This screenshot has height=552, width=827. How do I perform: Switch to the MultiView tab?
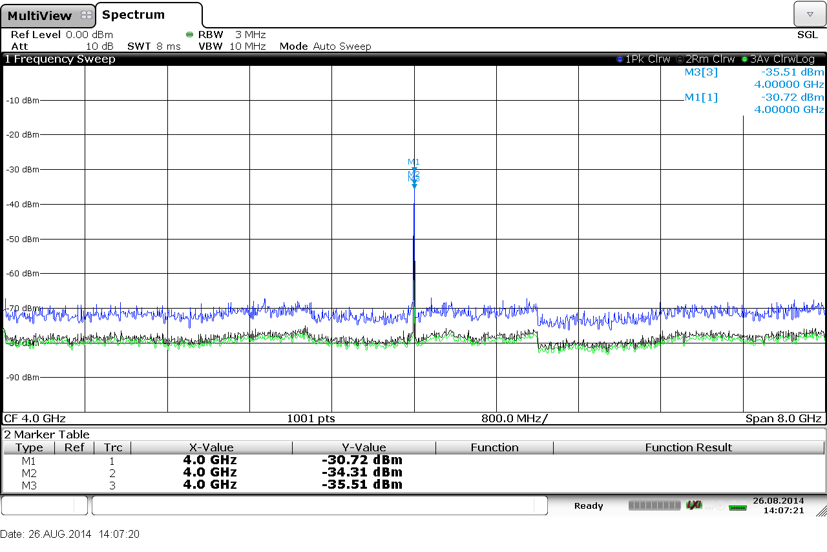(39, 14)
